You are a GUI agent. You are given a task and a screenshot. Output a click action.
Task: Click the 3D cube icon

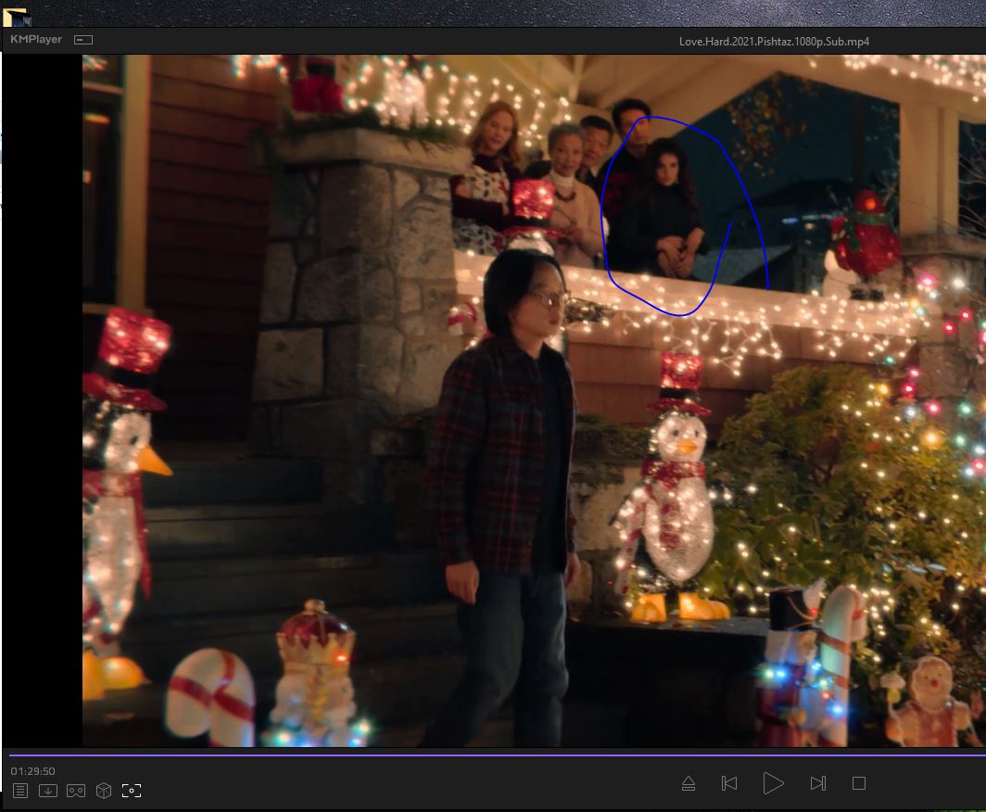pos(104,791)
